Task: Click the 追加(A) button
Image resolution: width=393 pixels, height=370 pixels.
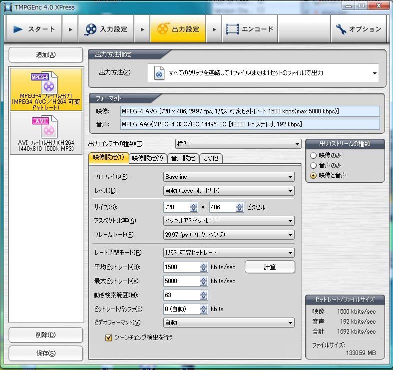Action: coord(45,55)
